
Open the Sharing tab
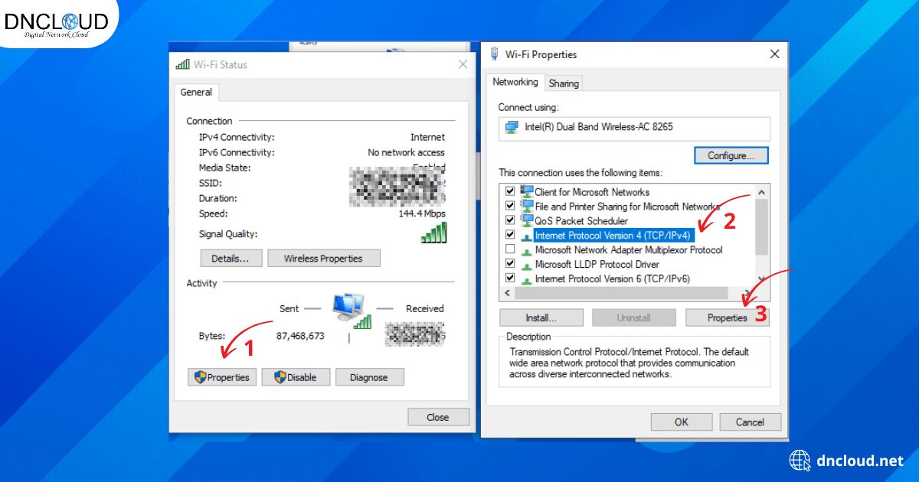click(x=564, y=83)
